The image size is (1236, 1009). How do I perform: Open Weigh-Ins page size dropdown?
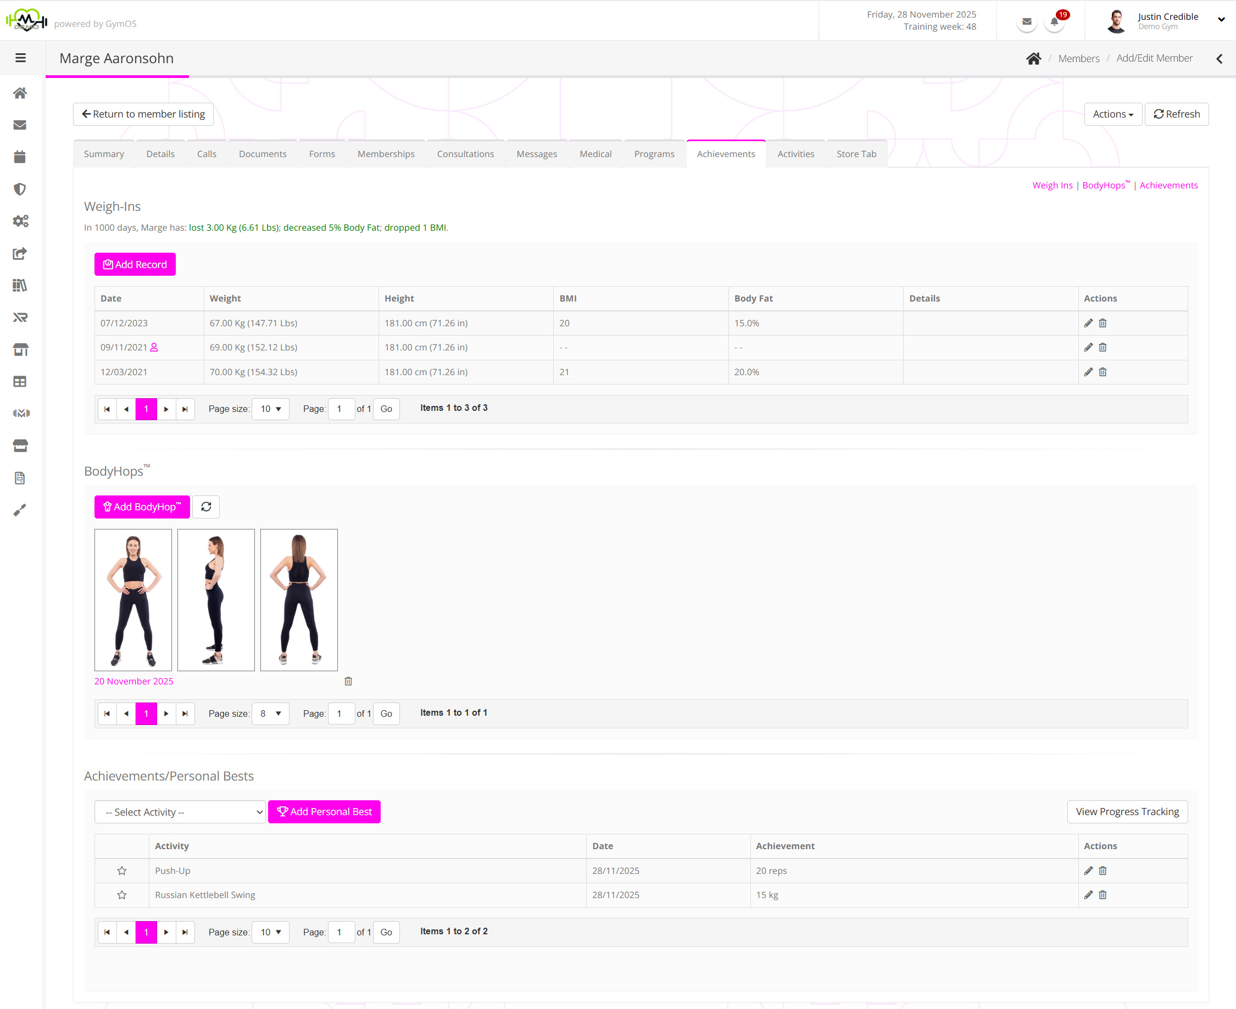[270, 409]
